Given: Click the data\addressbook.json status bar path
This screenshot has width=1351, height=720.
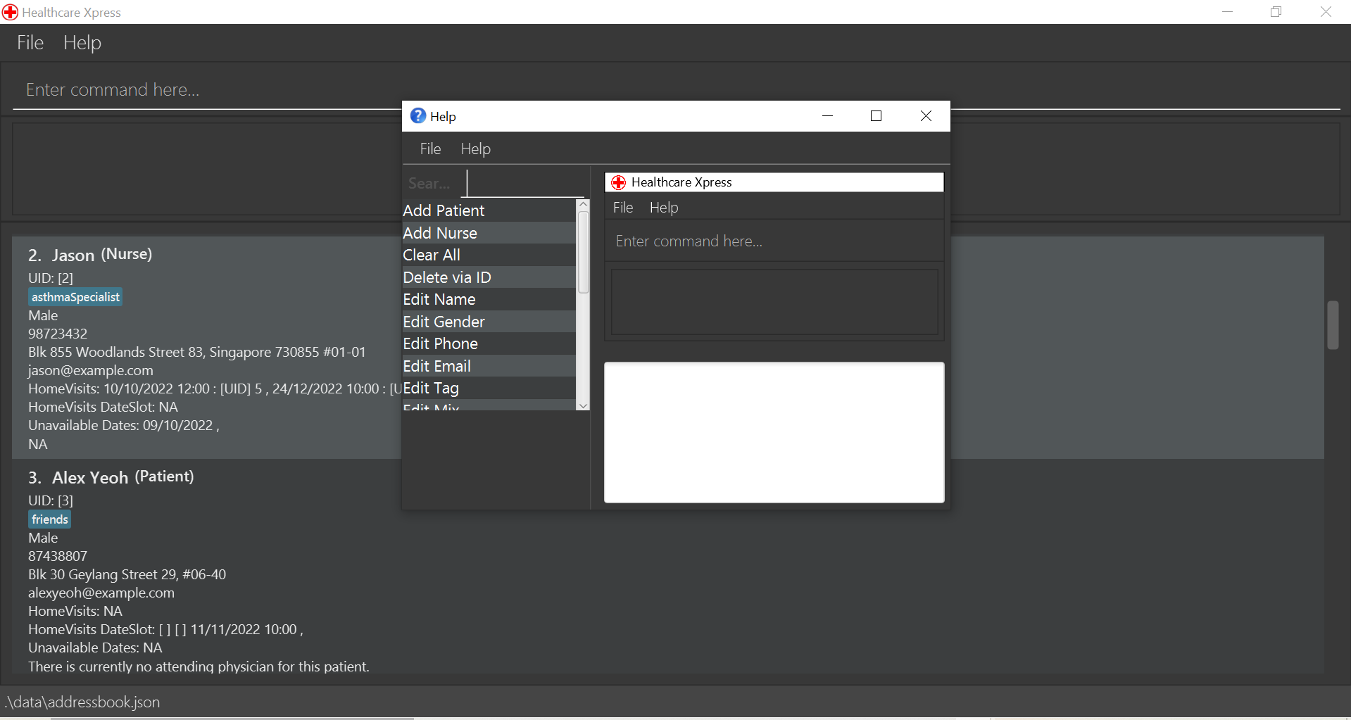Looking at the screenshot, I should [x=82, y=702].
